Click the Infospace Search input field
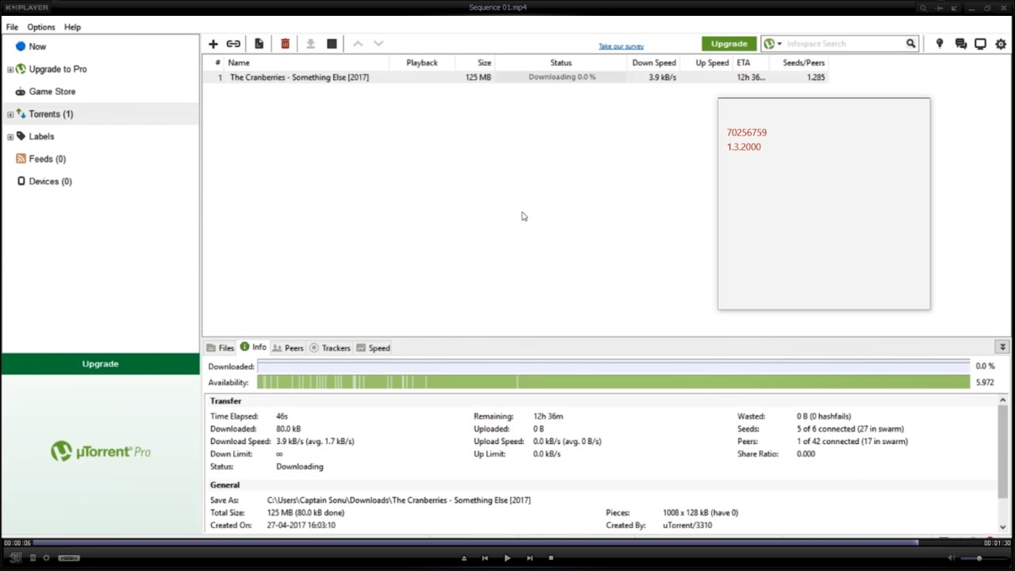This screenshot has width=1015, height=571. [845, 44]
